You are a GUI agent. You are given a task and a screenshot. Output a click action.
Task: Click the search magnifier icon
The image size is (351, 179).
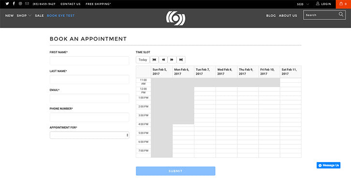point(341,15)
